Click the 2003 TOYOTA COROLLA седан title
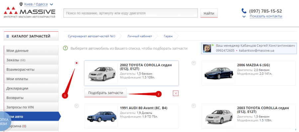The width and height of the screenshot is (299, 132). (x=263, y=110)
